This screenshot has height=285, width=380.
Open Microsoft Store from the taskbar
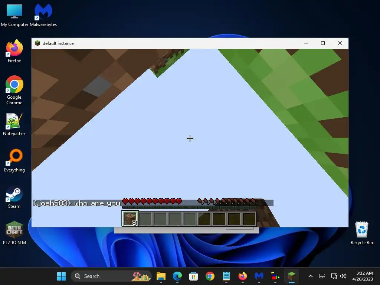193,276
